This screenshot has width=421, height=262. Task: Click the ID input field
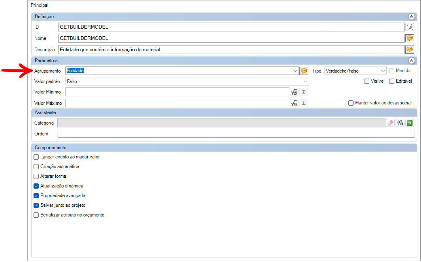[232, 27]
